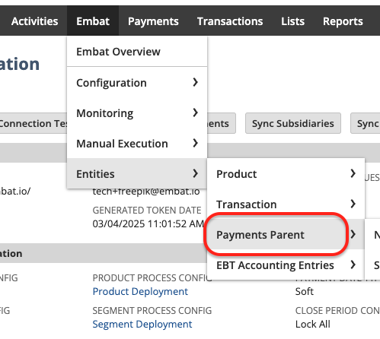Open the Reports navigation menu
This screenshot has height=339, width=380.
pyautogui.click(x=343, y=21)
